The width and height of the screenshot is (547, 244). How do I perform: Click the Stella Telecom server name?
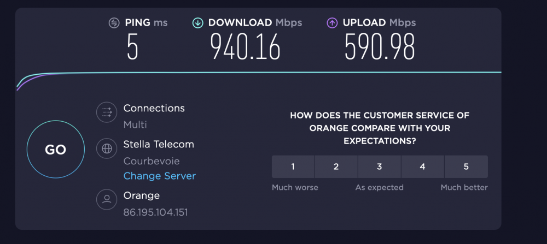click(x=159, y=144)
